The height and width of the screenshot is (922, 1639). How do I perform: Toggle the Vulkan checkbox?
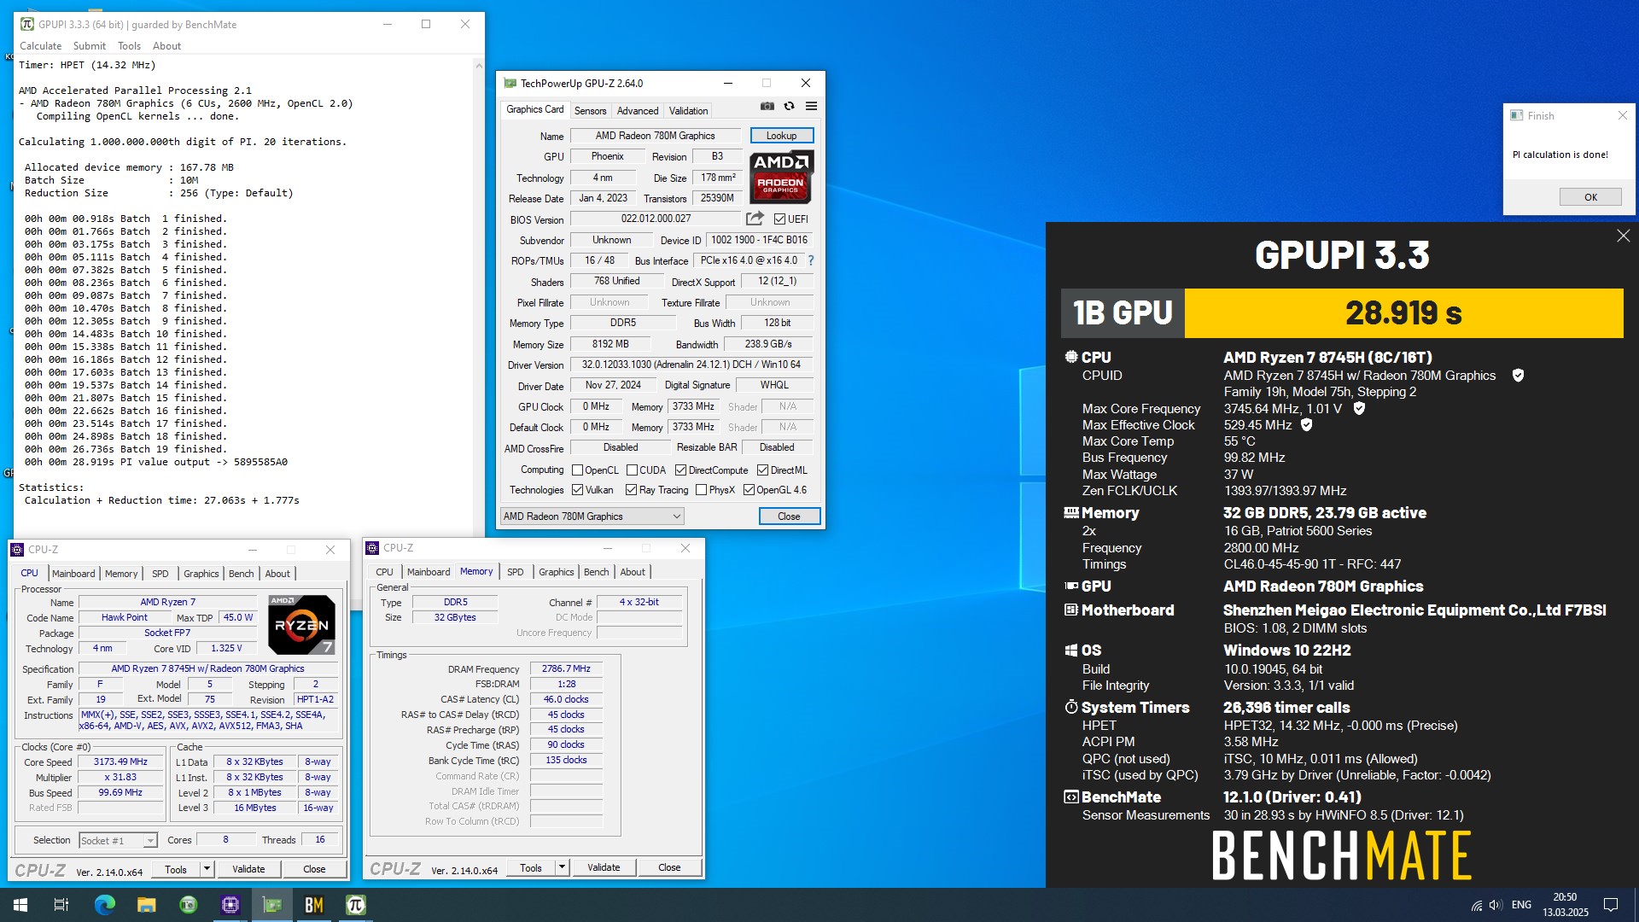click(577, 490)
